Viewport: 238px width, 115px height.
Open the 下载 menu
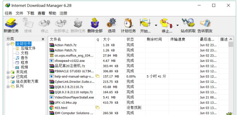(31, 13)
